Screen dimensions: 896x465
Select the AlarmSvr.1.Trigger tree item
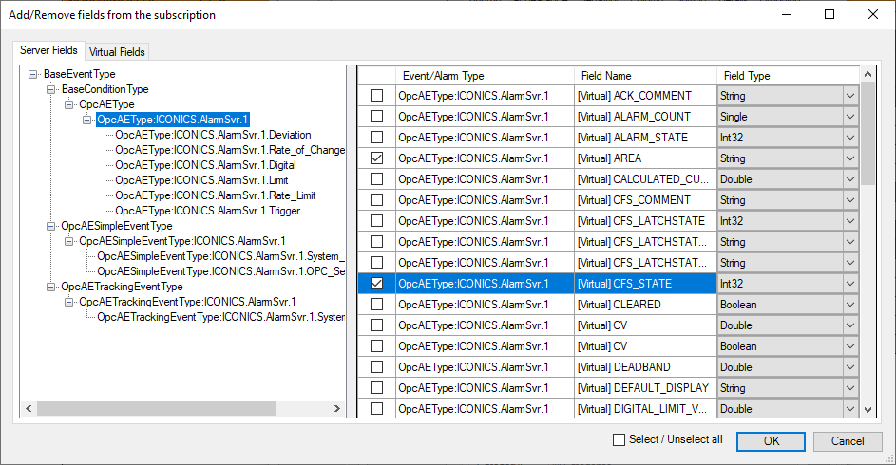[x=207, y=211]
